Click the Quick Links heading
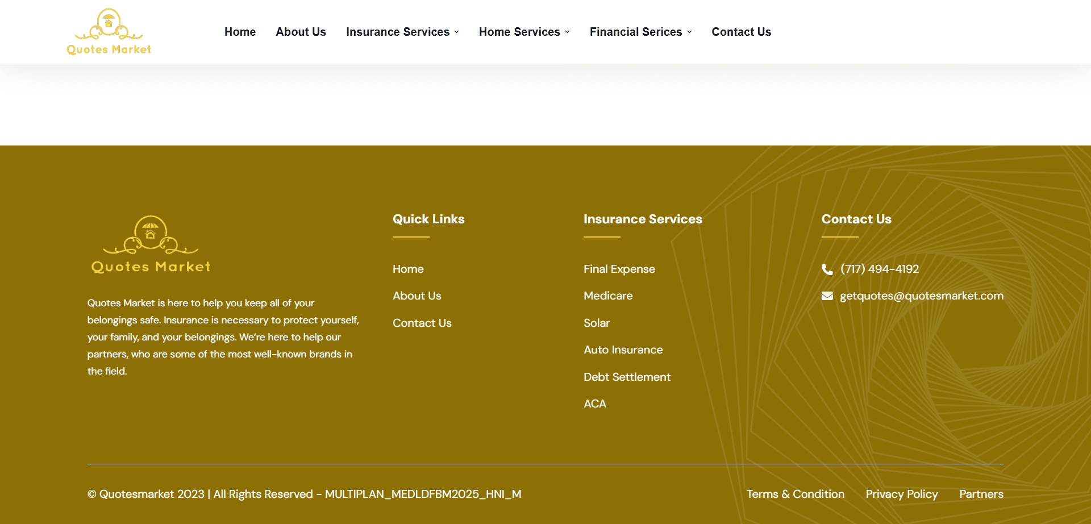Screen dimensions: 1091x524 [x=428, y=219]
